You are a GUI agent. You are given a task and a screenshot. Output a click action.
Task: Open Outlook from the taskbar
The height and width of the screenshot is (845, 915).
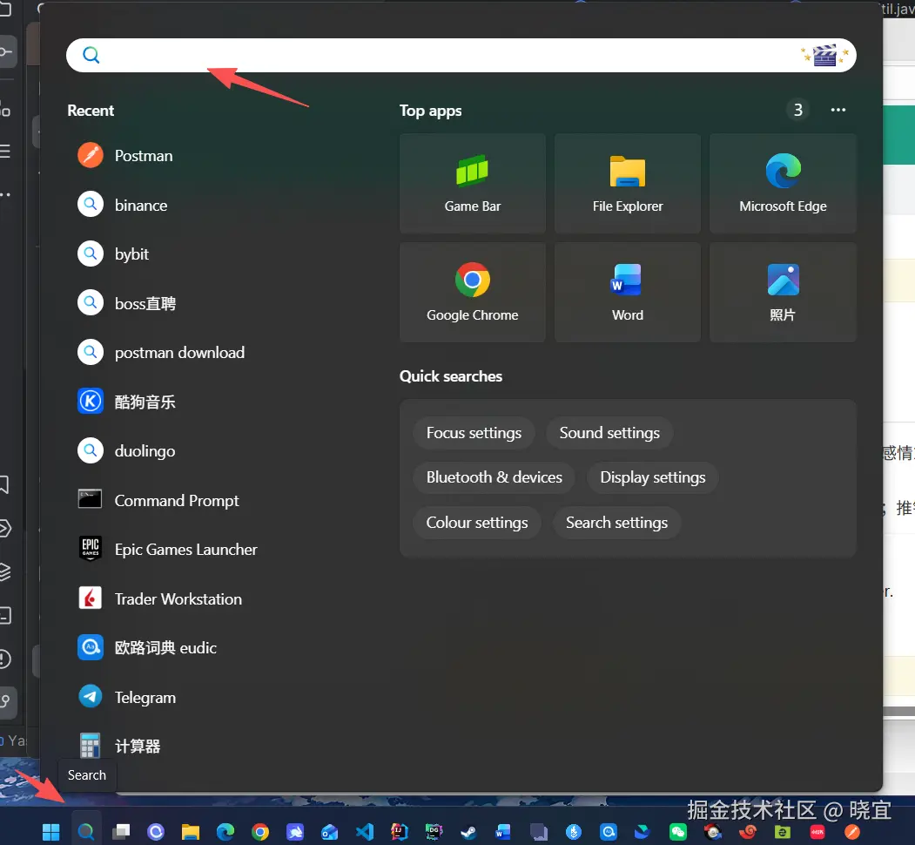(x=330, y=832)
